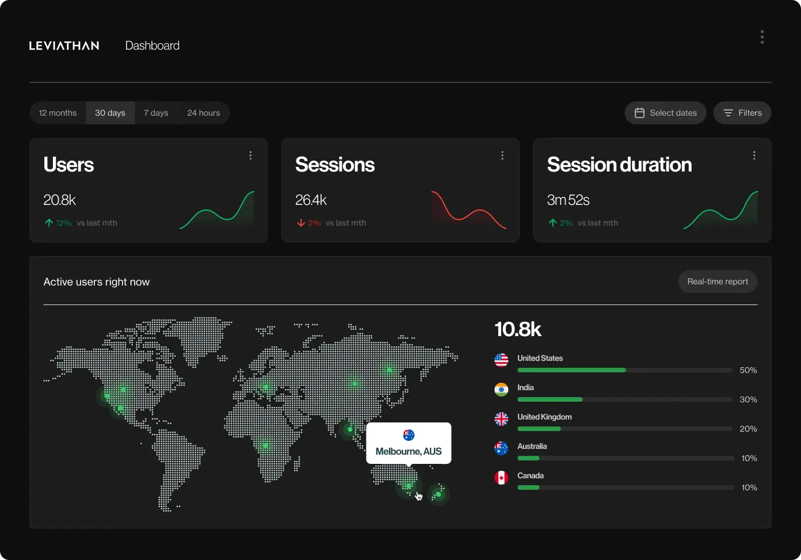Viewport: 801px width, 560px height.
Task: Click the United States progress bar
Action: (x=624, y=370)
